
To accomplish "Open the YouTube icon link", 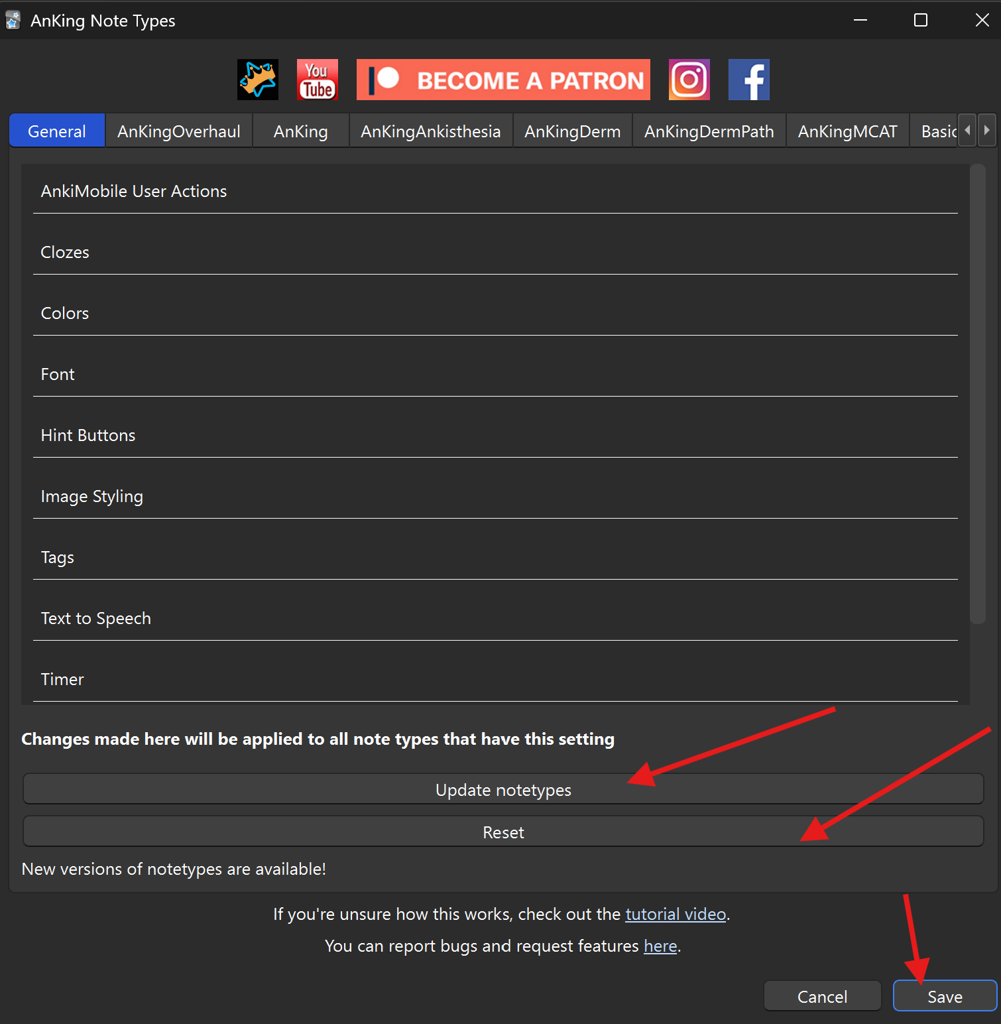I will click(x=318, y=80).
